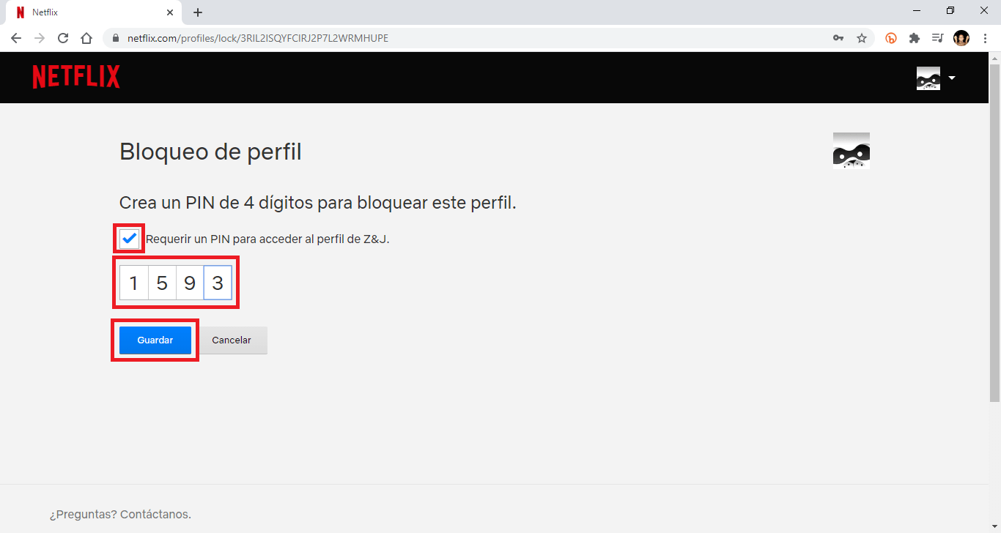Select the Netflix browser tab
The image size is (1001, 533).
(92, 12)
